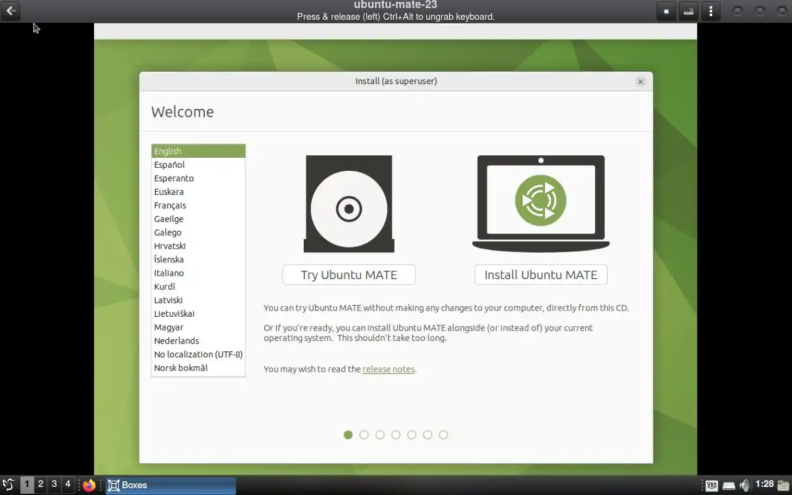The image size is (792, 495).
Task: Click the first filled progress dot
Action: (x=348, y=435)
